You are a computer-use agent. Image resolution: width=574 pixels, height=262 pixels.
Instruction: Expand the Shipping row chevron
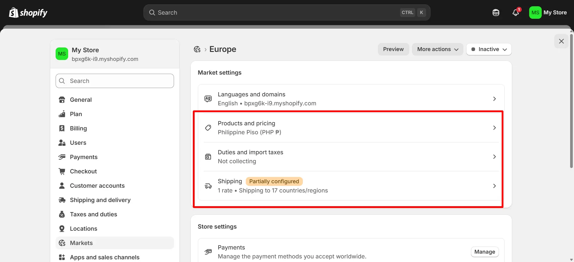pos(494,186)
